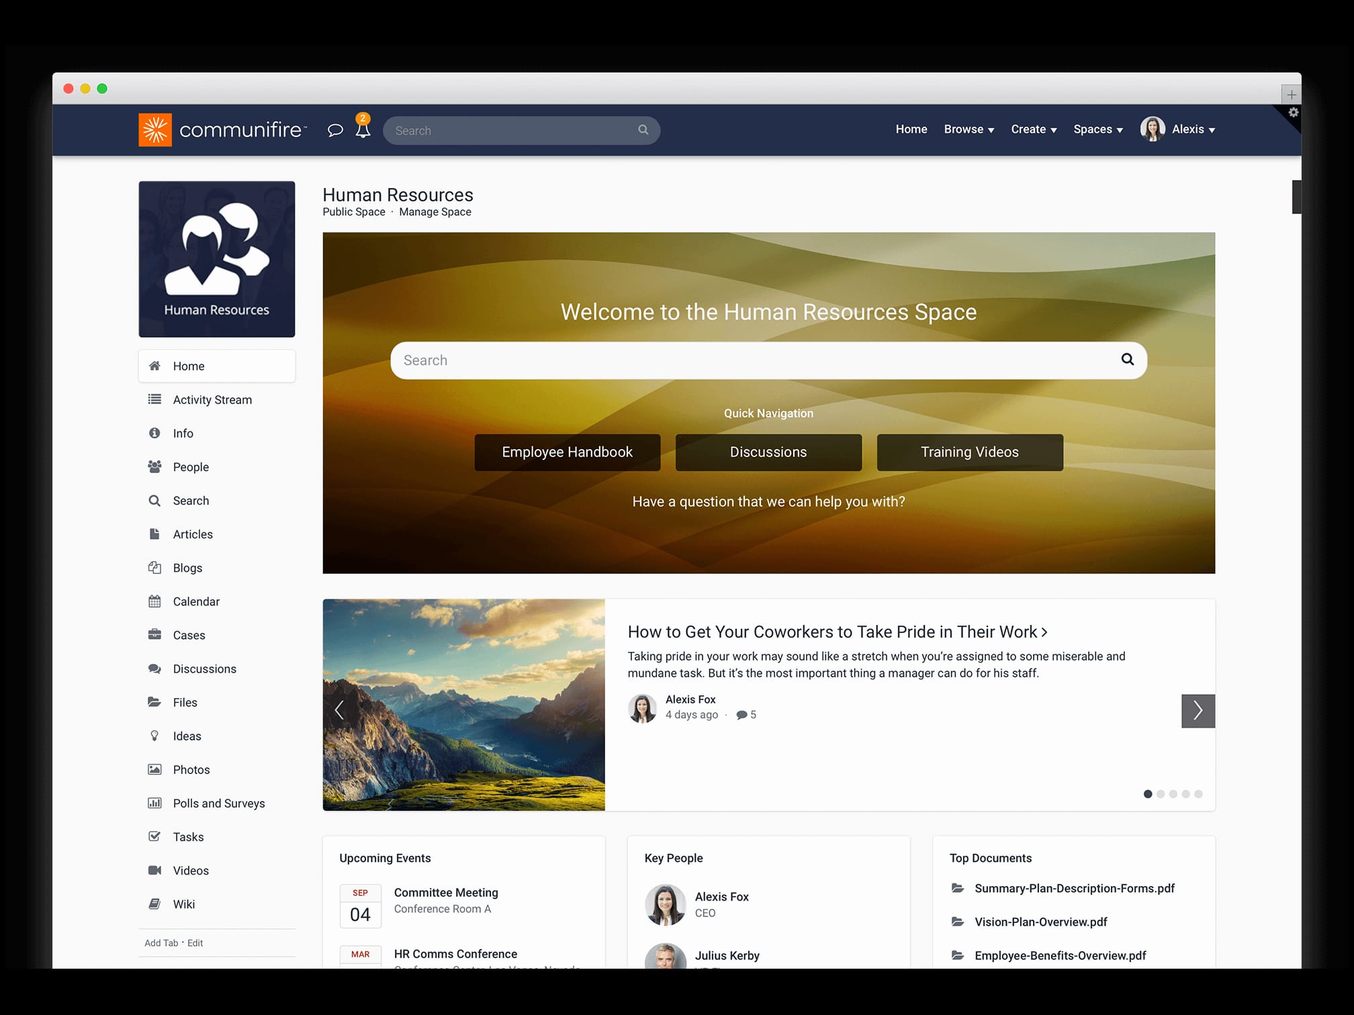View Alexis Fox's profile thumbnail under Key People
The width and height of the screenshot is (1354, 1015).
[x=665, y=904]
